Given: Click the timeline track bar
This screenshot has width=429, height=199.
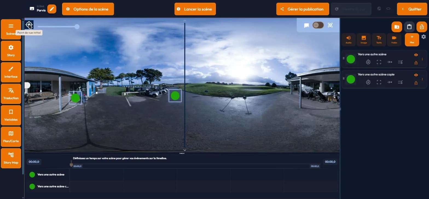Looking at the screenshot, I should (196, 166).
